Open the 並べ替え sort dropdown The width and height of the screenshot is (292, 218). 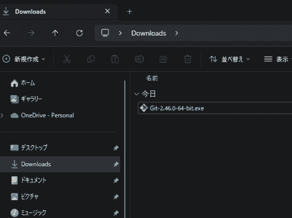(230, 59)
